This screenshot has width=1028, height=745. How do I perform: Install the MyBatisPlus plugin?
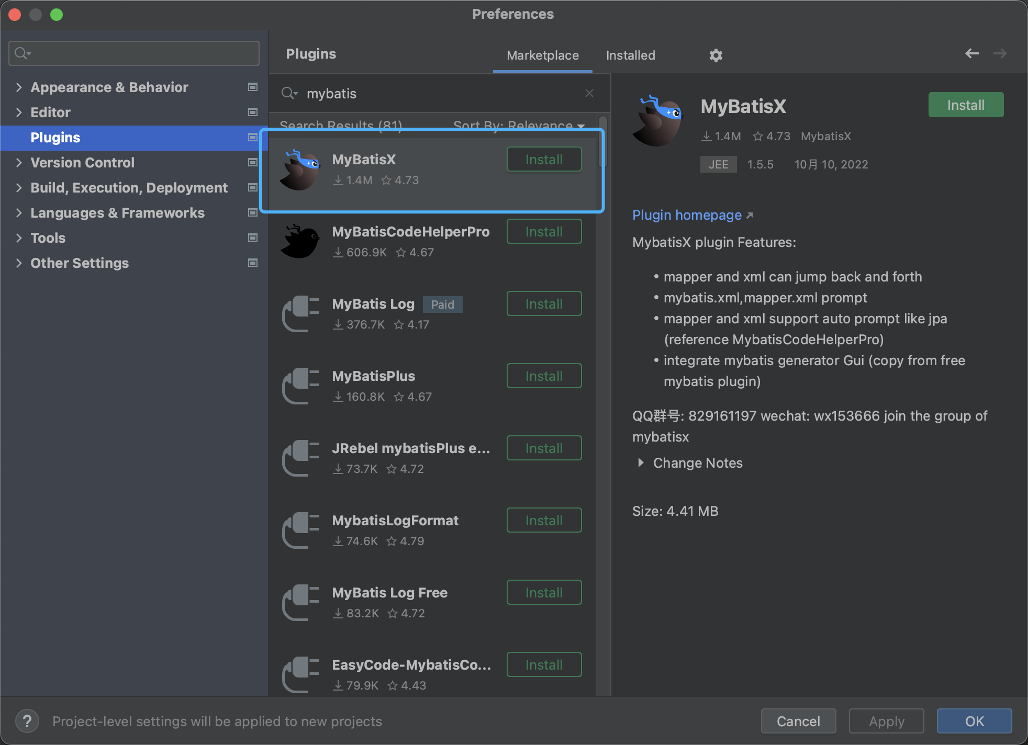543,376
